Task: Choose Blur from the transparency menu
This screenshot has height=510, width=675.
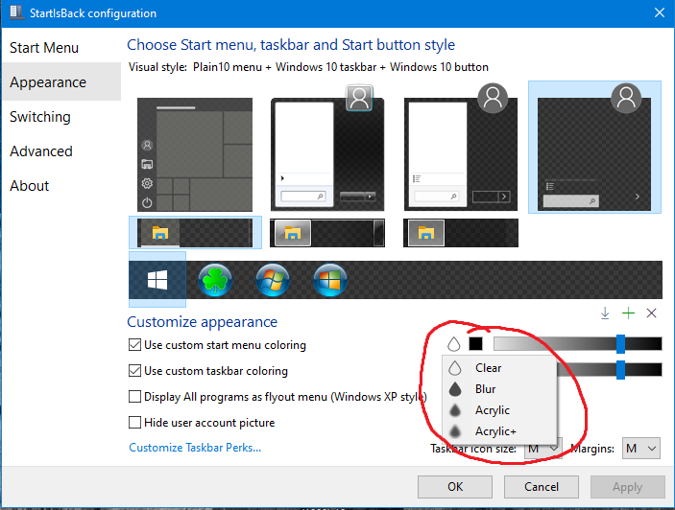Action: click(x=499, y=389)
